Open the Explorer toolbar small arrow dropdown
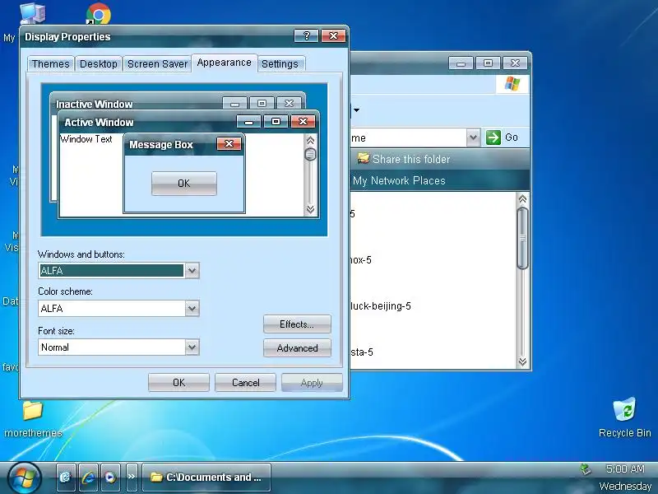The height and width of the screenshot is (494, 658). click(x=356, y=110)
